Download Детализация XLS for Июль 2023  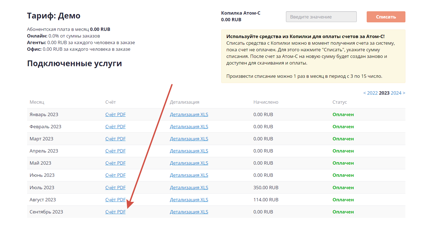(x=189, y=188)
